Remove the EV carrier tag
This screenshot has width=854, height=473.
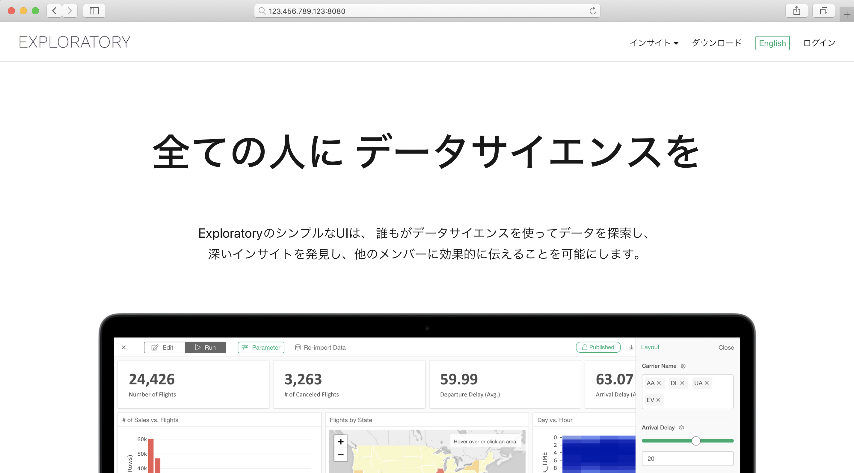click(658, 400)
